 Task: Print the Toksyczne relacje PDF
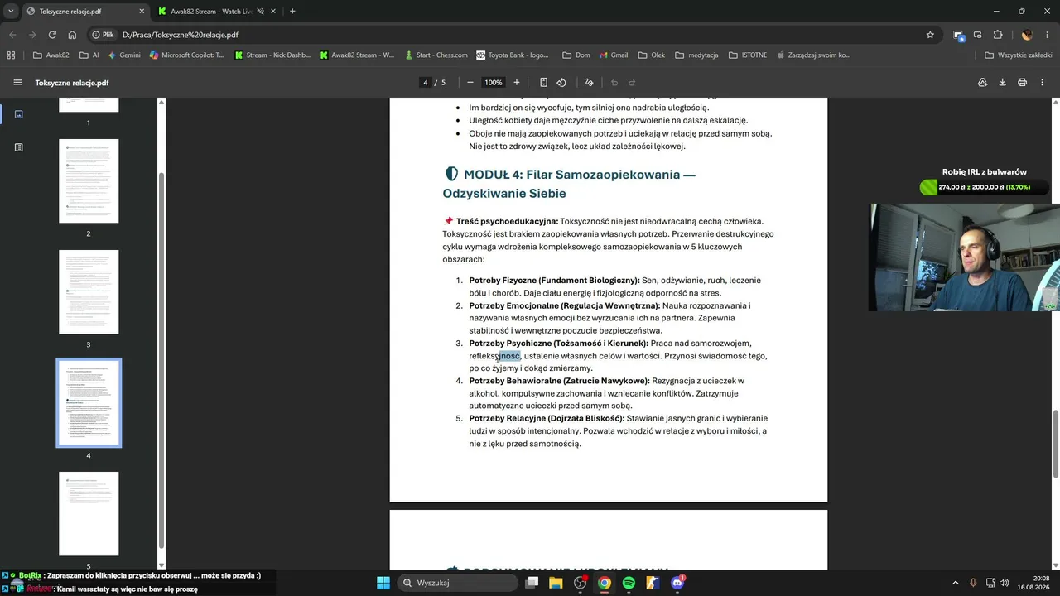click(1022, 83)
